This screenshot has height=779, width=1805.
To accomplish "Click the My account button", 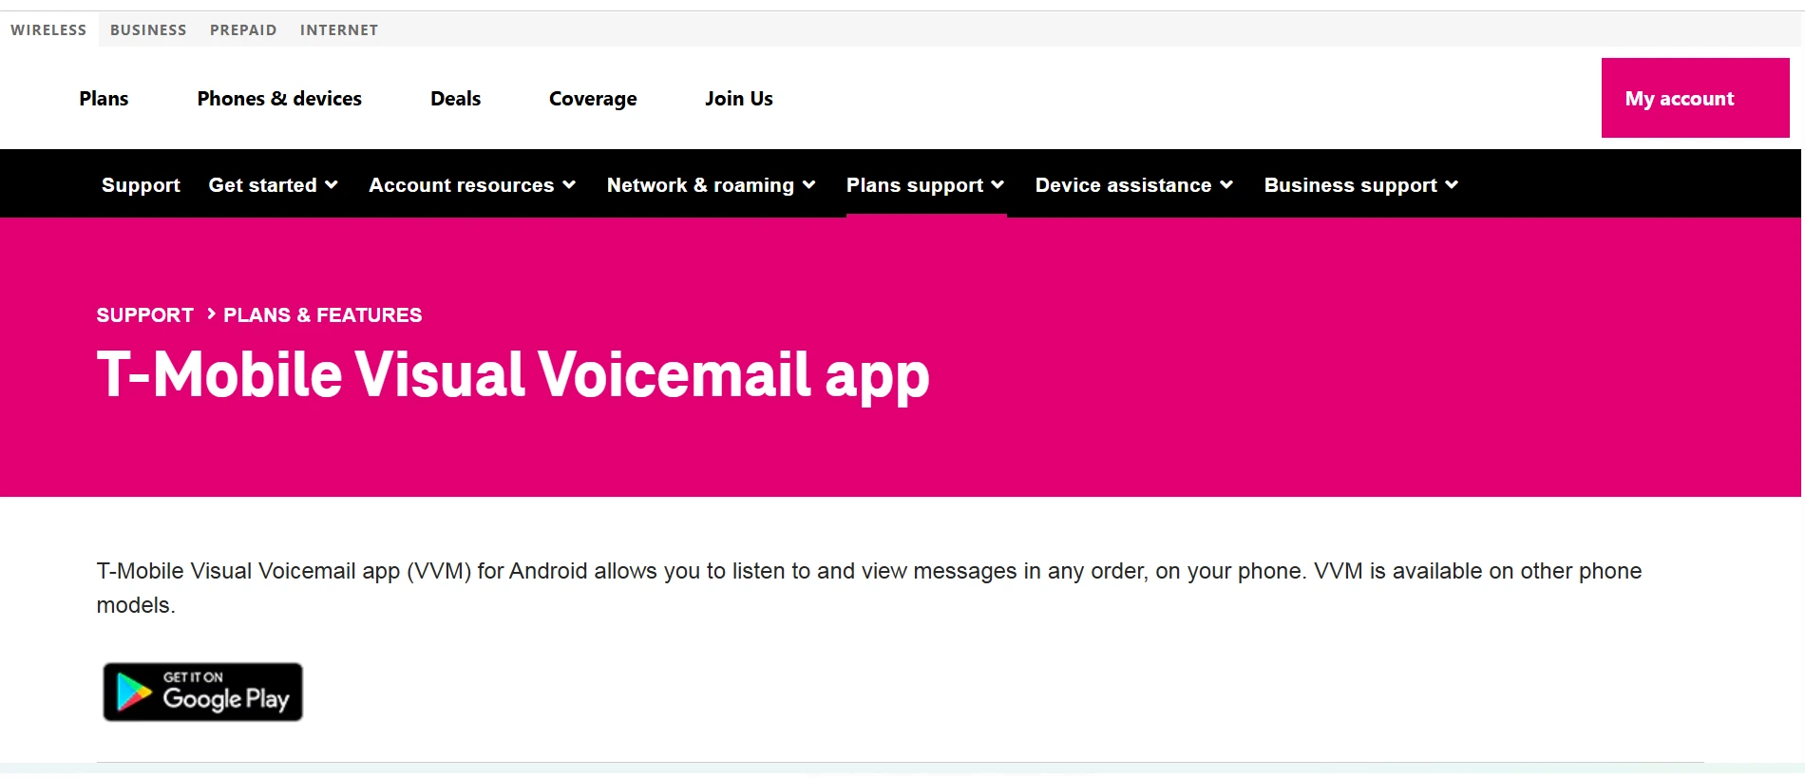I will 1696,98.
